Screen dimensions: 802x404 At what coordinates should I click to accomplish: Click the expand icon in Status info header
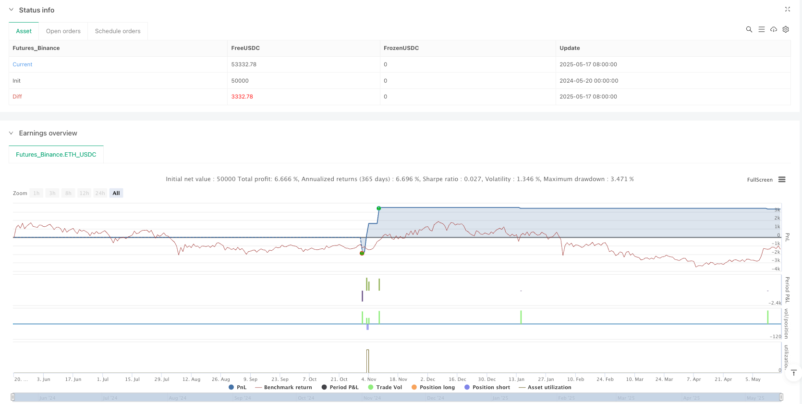787,9
